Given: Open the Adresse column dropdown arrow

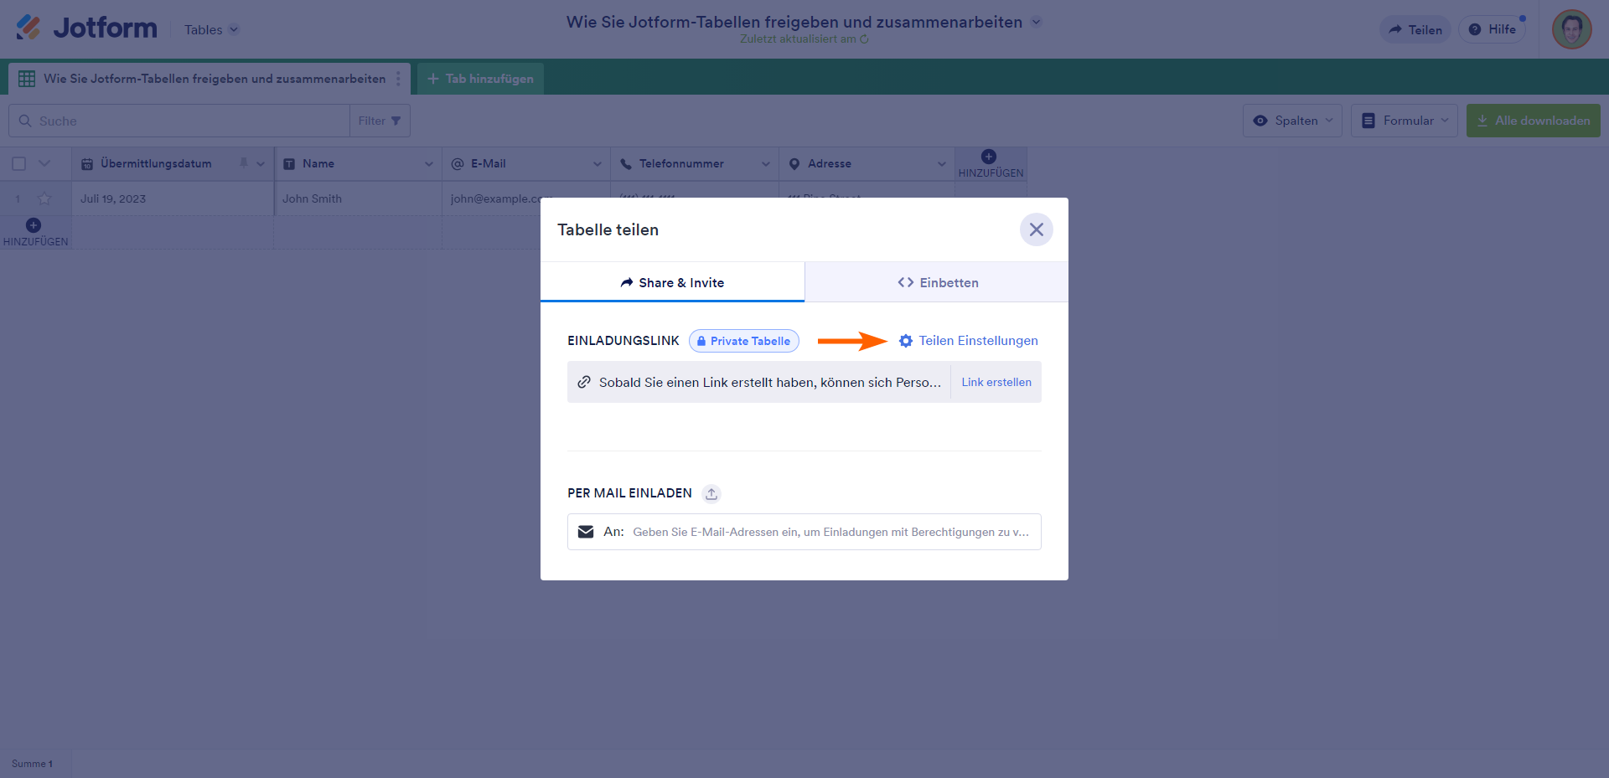Looking at the screenshot, I should pos(942,164).
